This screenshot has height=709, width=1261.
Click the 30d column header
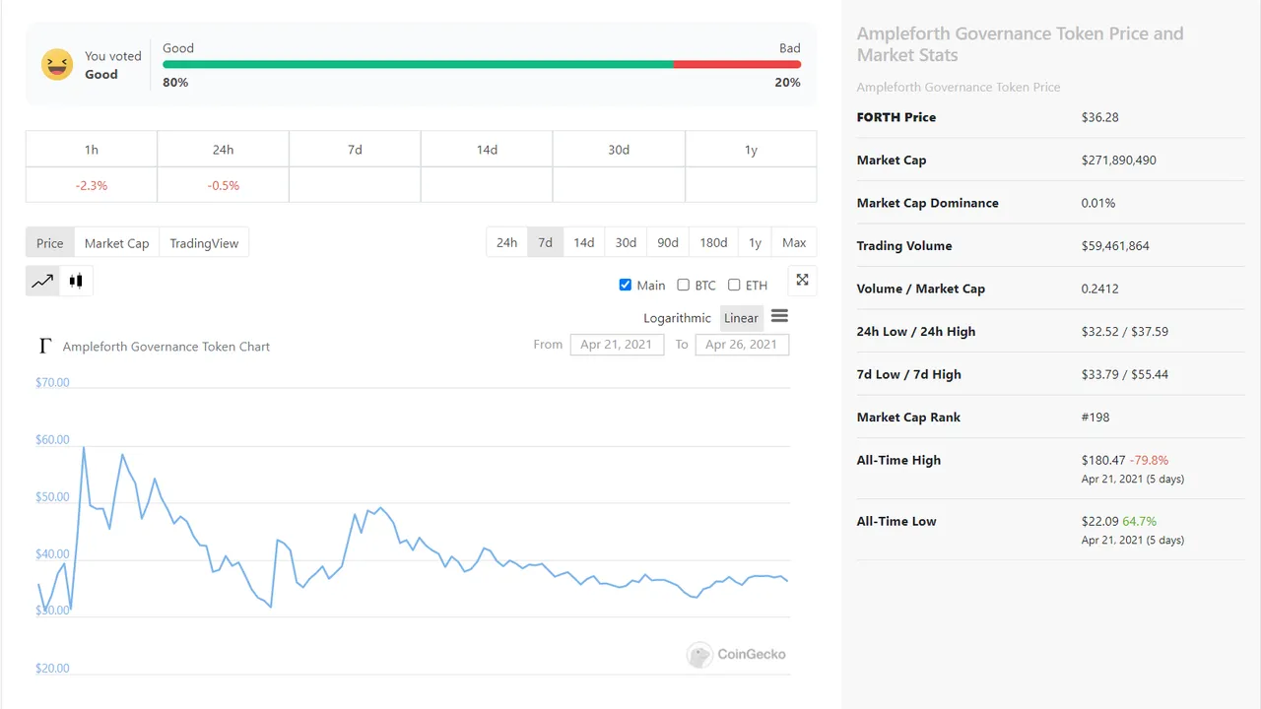pos(619,150)
